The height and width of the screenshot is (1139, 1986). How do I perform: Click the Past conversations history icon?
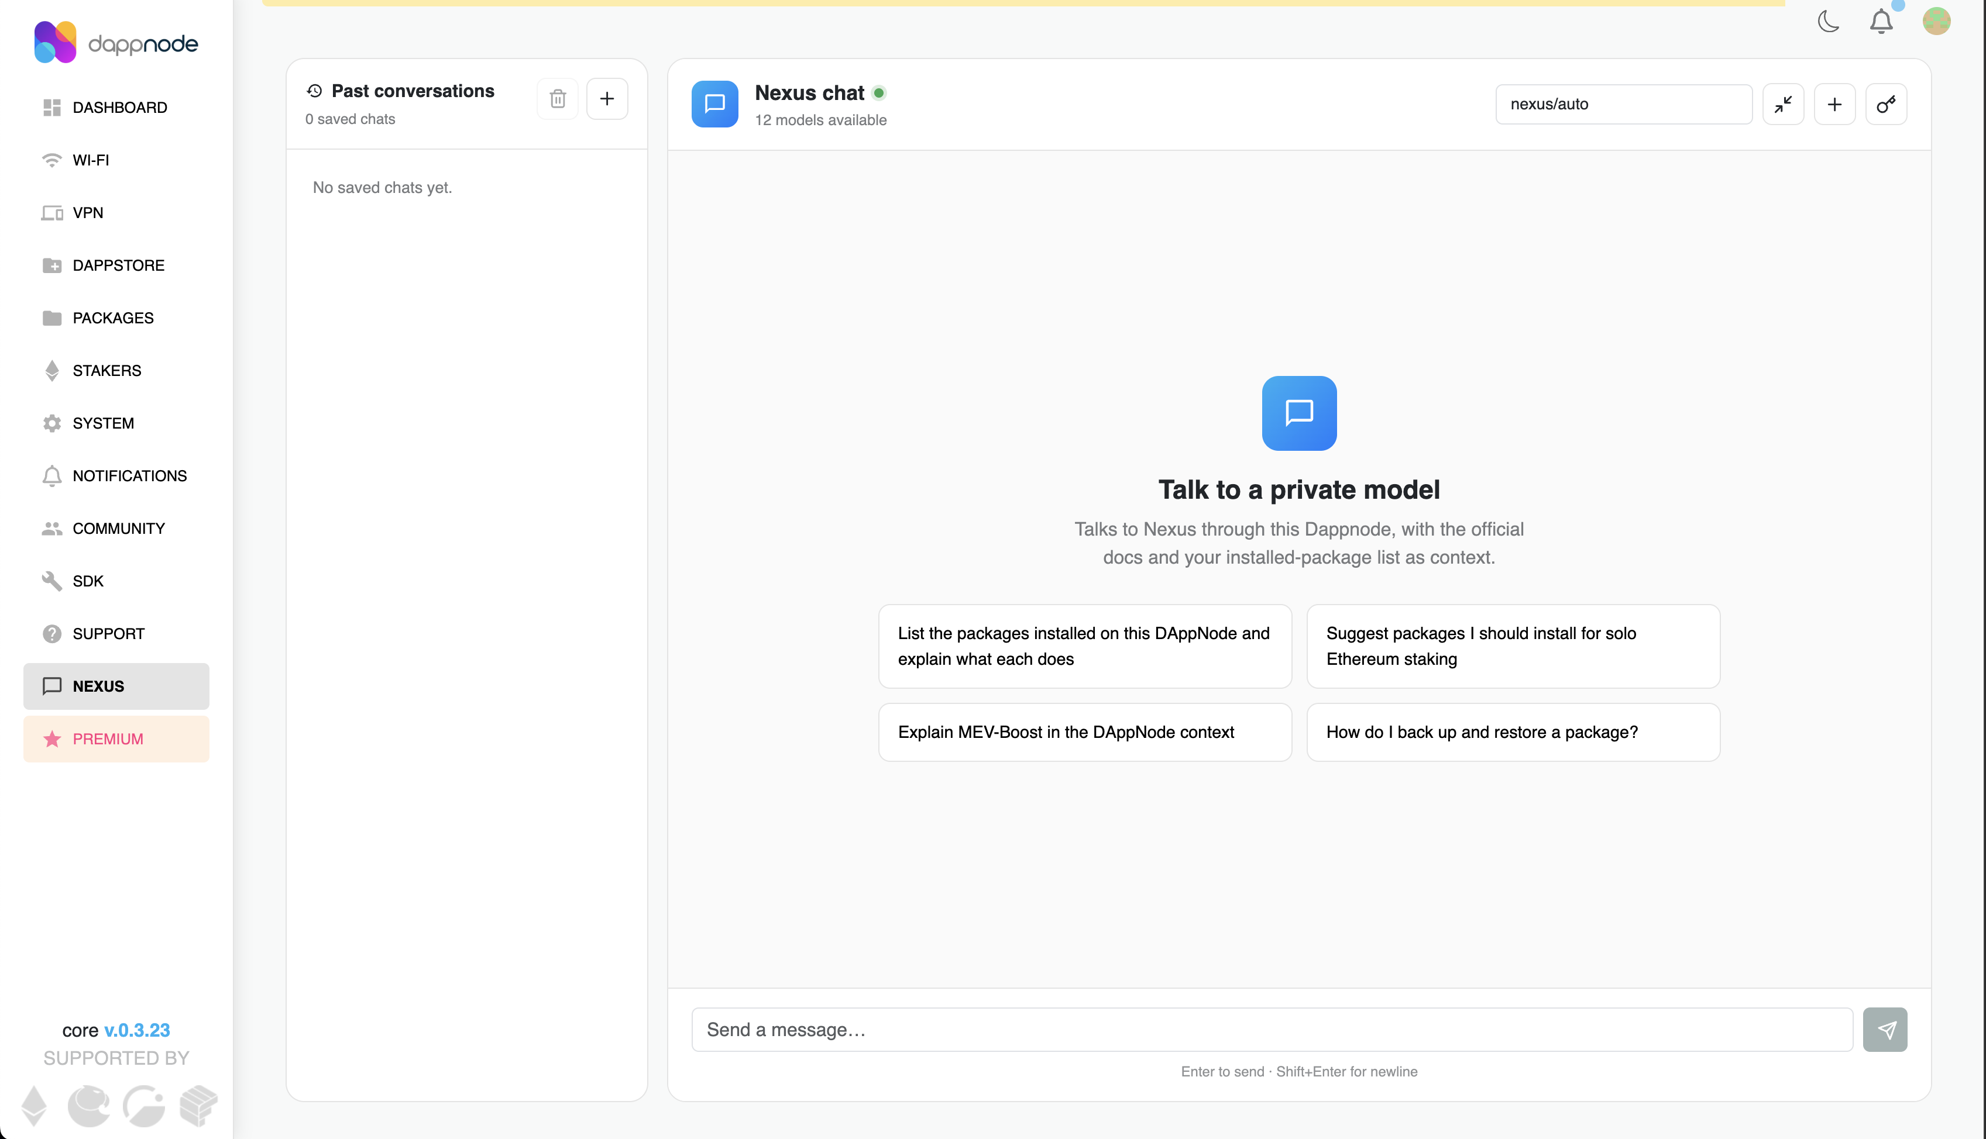tap(315, 91)
